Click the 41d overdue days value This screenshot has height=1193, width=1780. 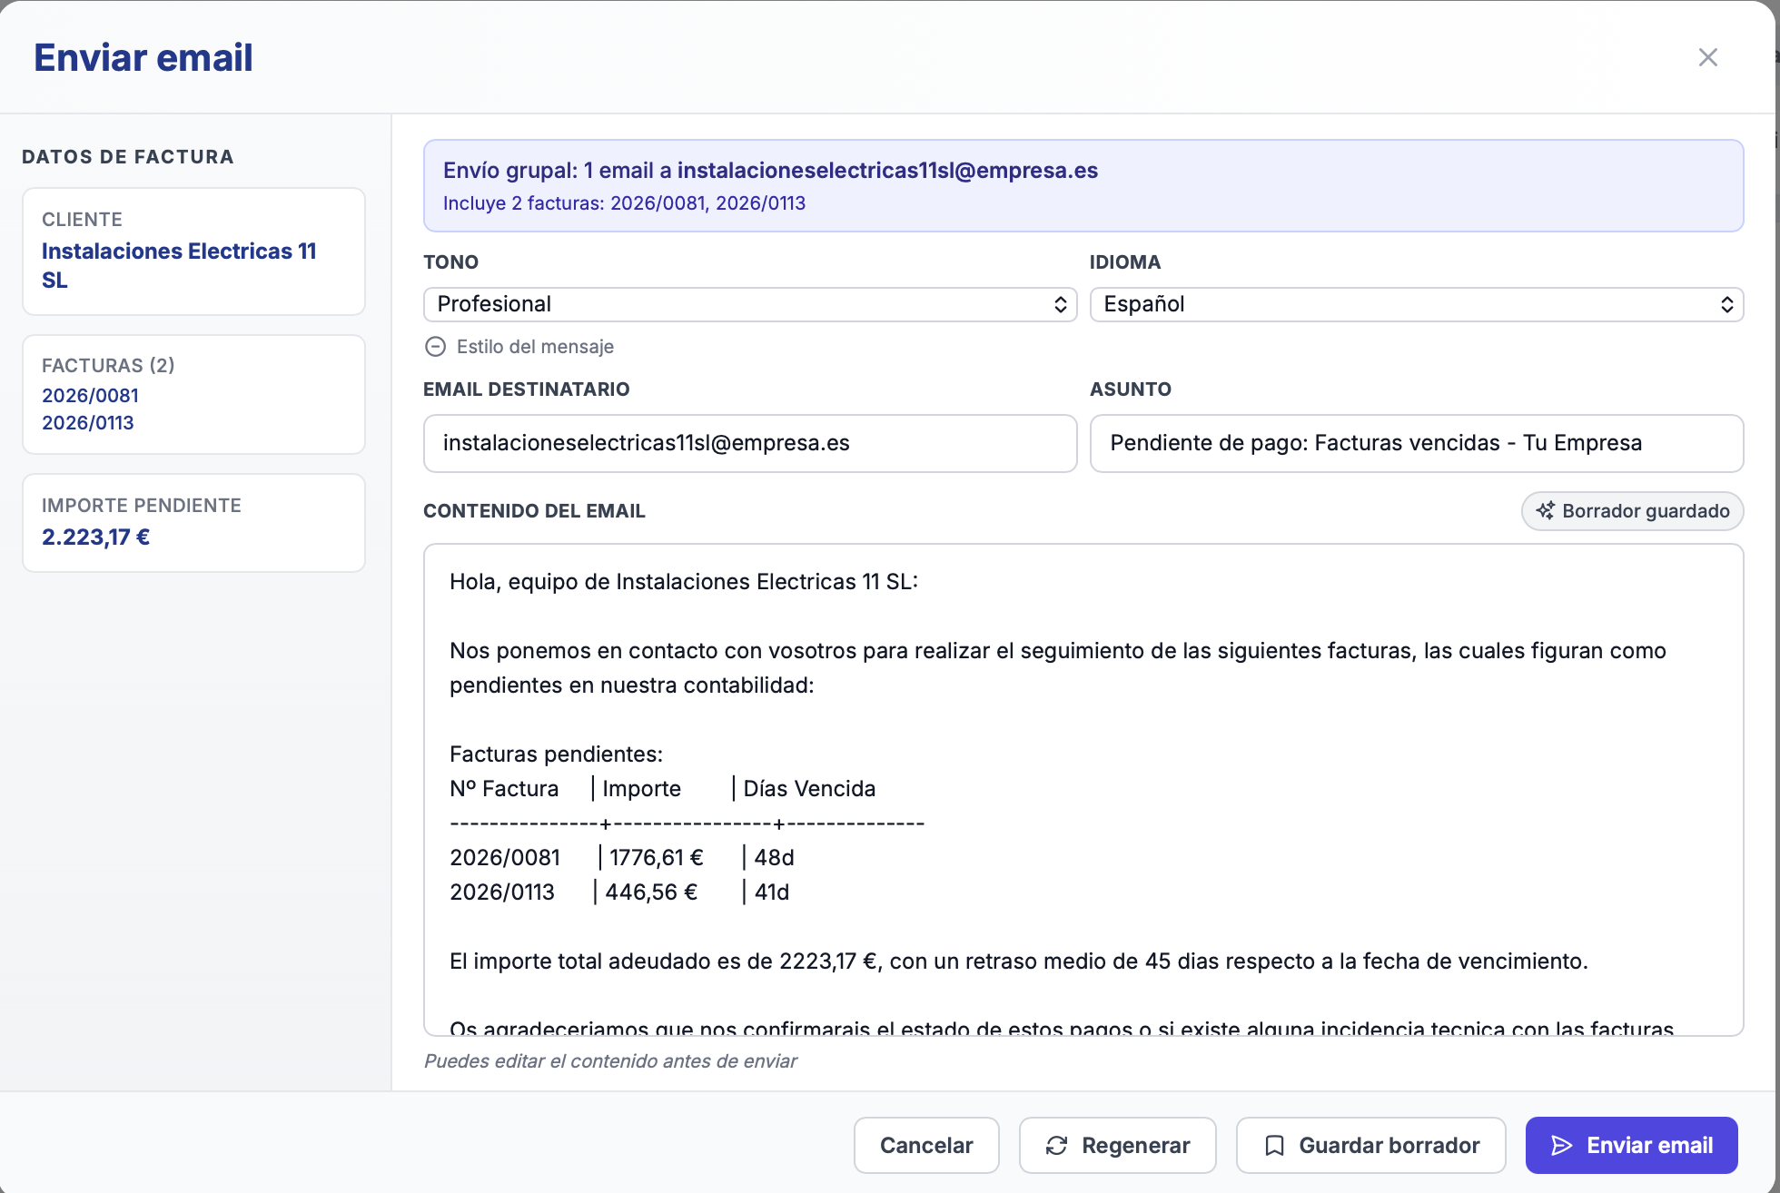772,892
